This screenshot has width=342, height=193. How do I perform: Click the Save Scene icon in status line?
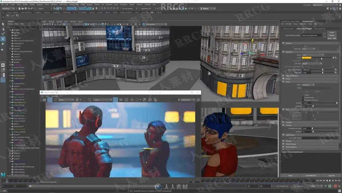point(26,9)
